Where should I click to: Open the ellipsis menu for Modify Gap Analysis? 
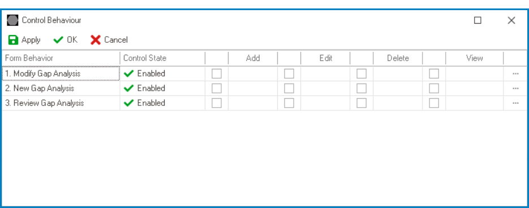click(515, 74)
